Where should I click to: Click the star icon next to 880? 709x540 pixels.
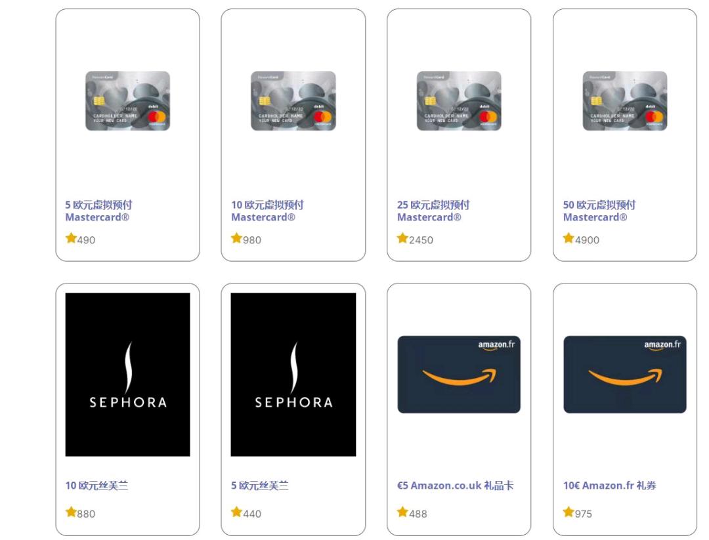(x=71, y=512)
